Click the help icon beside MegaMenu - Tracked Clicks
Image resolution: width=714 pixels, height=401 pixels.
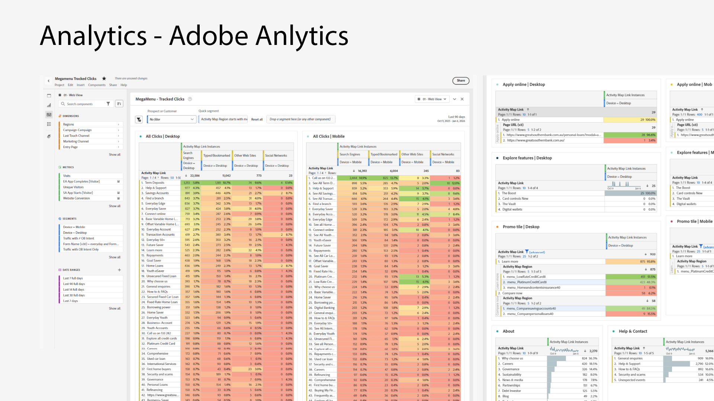pyautogui.click(x=190, y=99)
